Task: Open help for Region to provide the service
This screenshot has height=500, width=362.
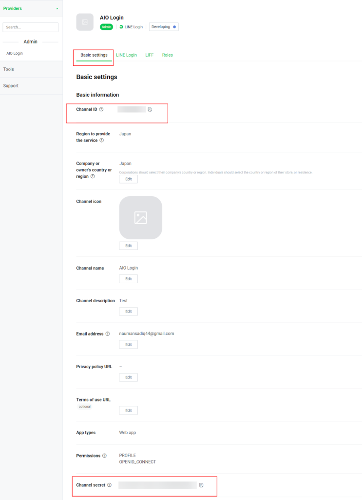Action: [x=101, y=141]
